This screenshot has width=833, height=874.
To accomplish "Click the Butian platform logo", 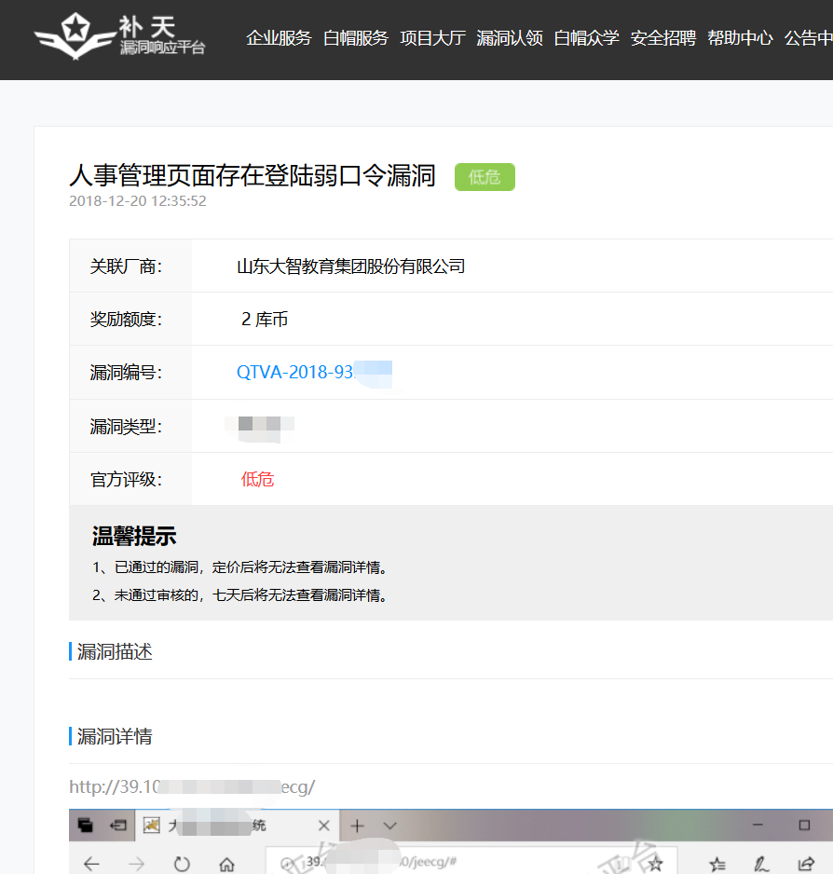I will coord(119,37).
